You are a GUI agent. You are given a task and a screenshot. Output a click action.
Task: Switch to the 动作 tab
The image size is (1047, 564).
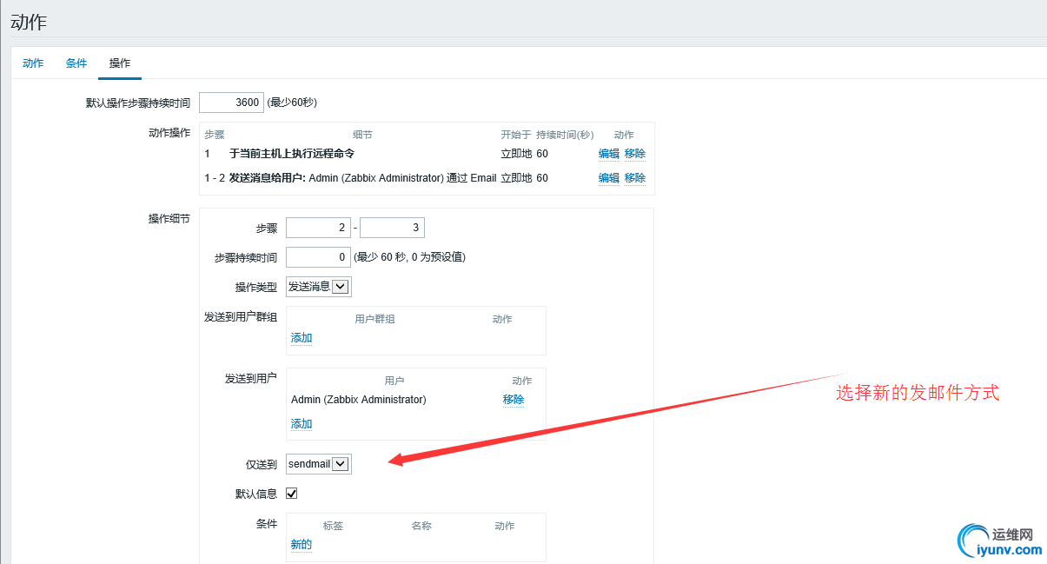click(33, 63)
